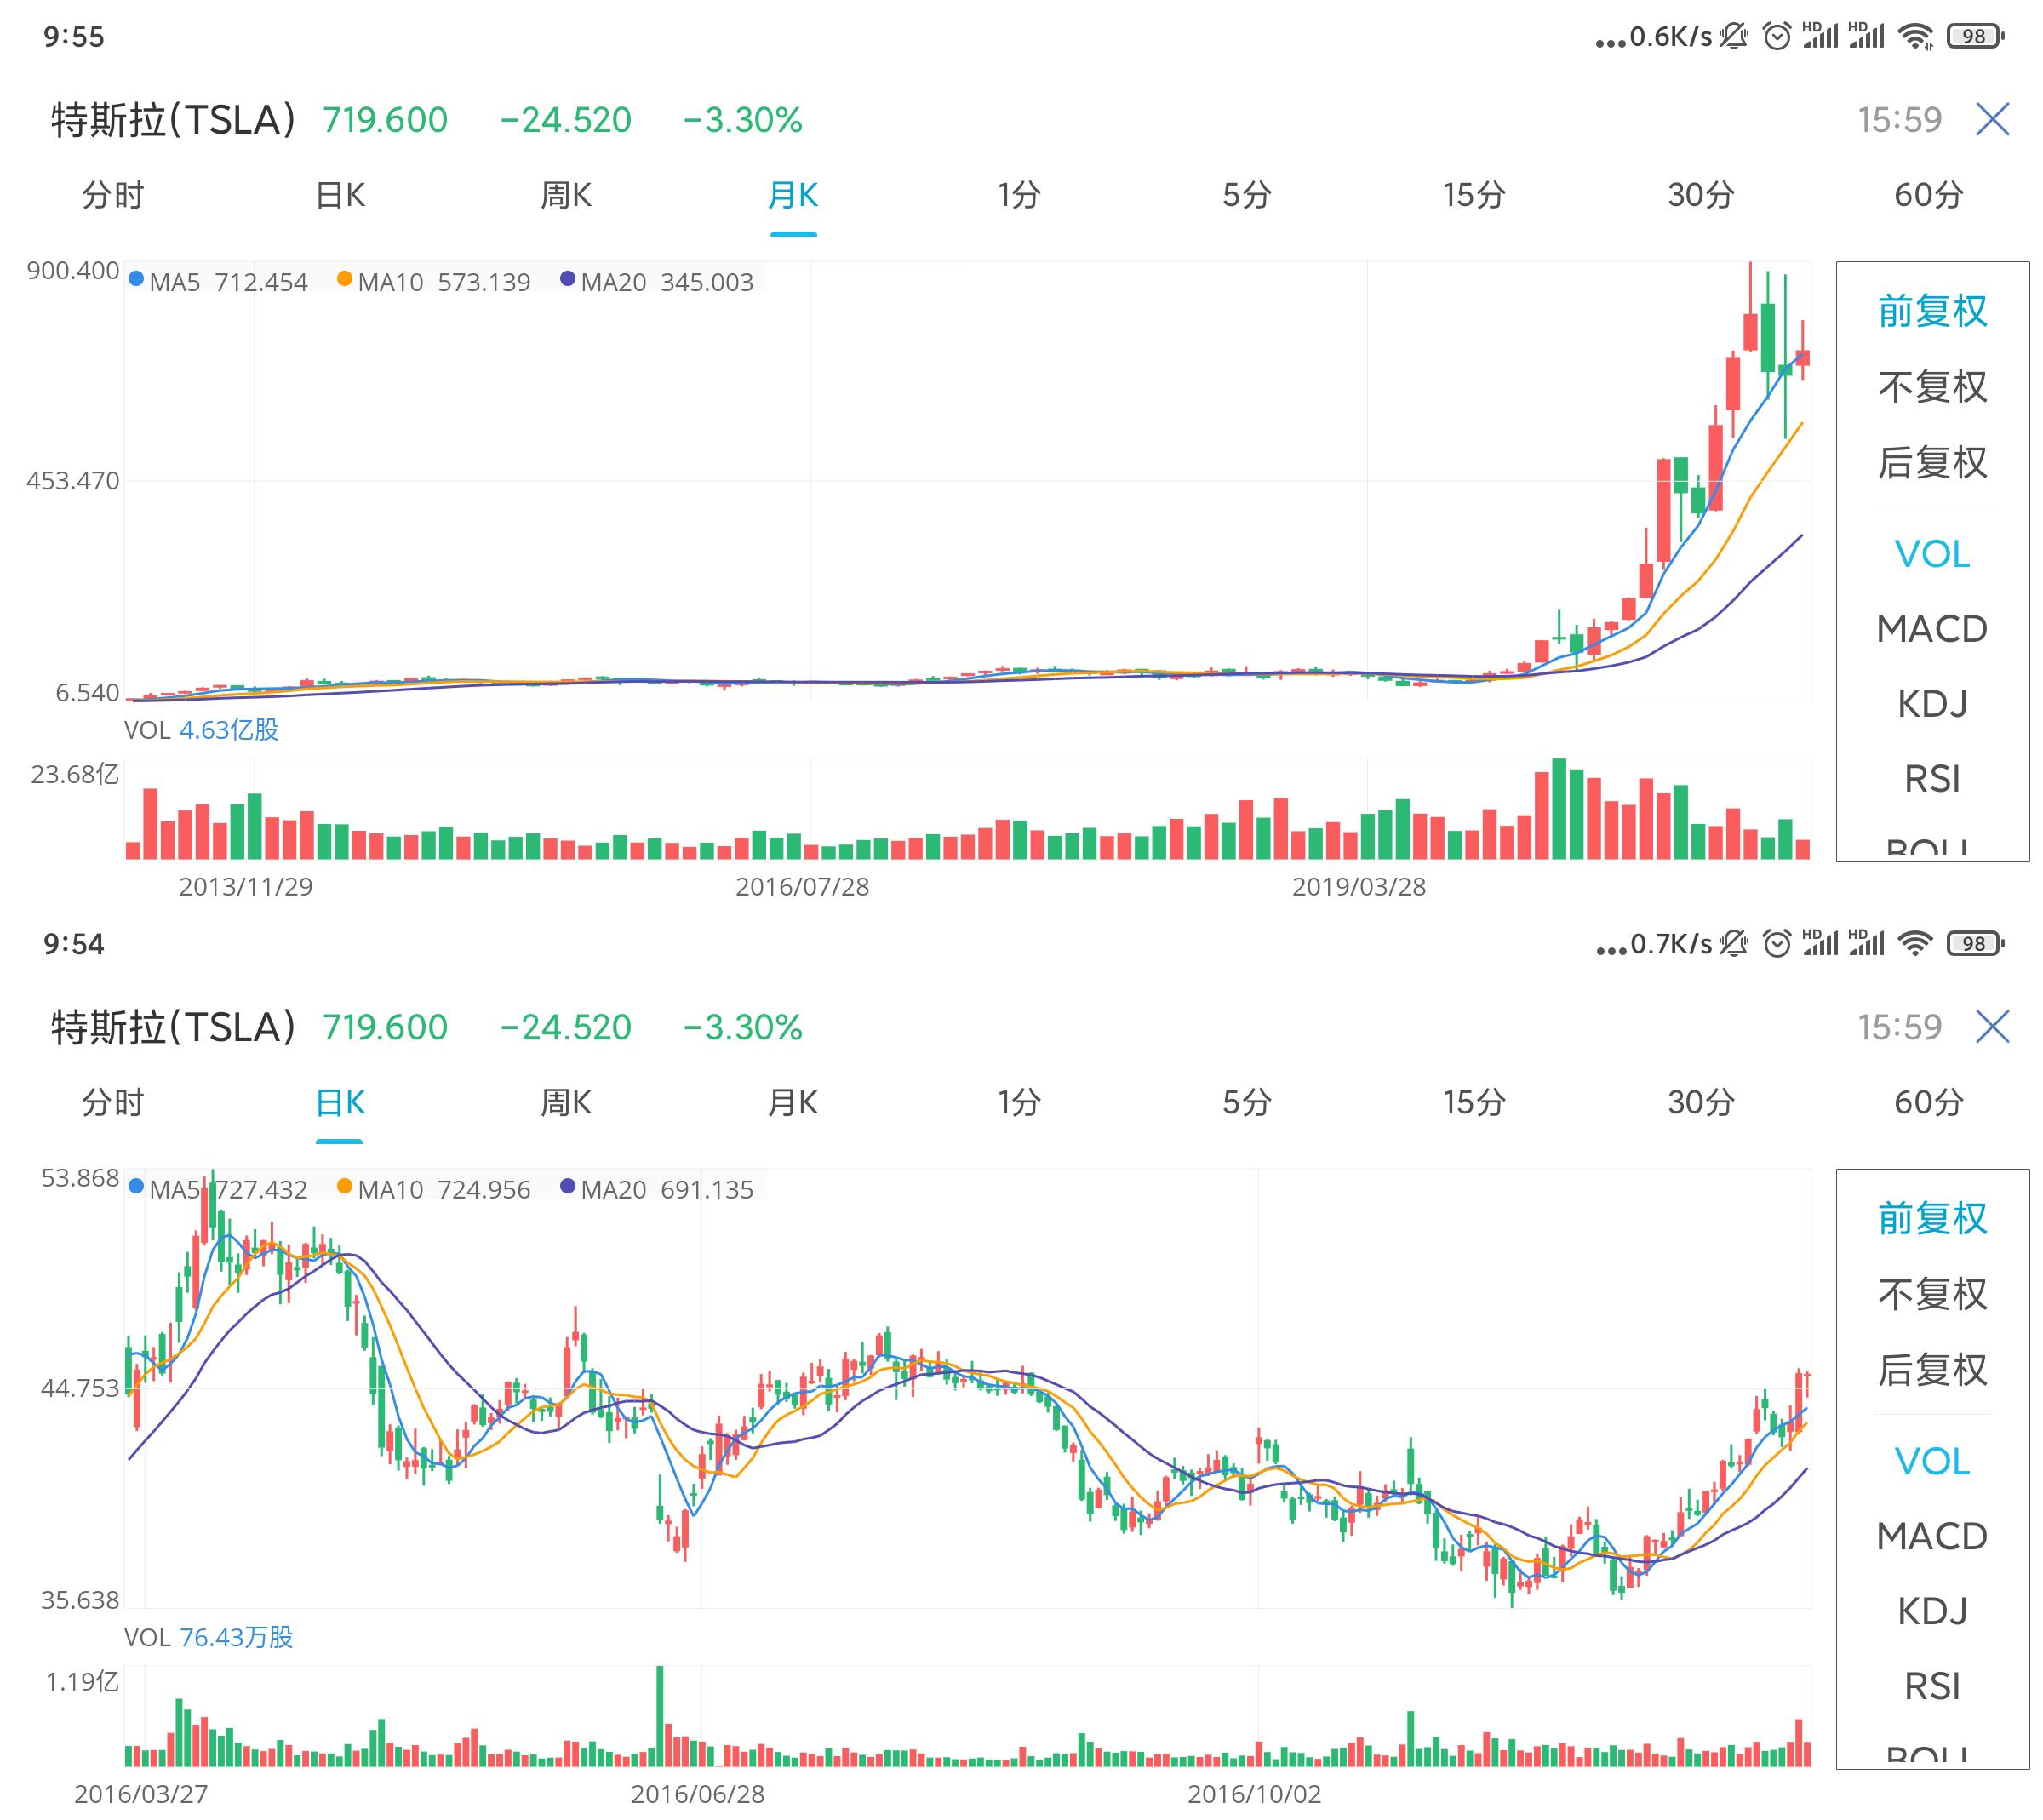Tap the Wi-Fi icon in top status bar
The width and height of the screenshot is (2043, 1820).
pos(1916,37)
